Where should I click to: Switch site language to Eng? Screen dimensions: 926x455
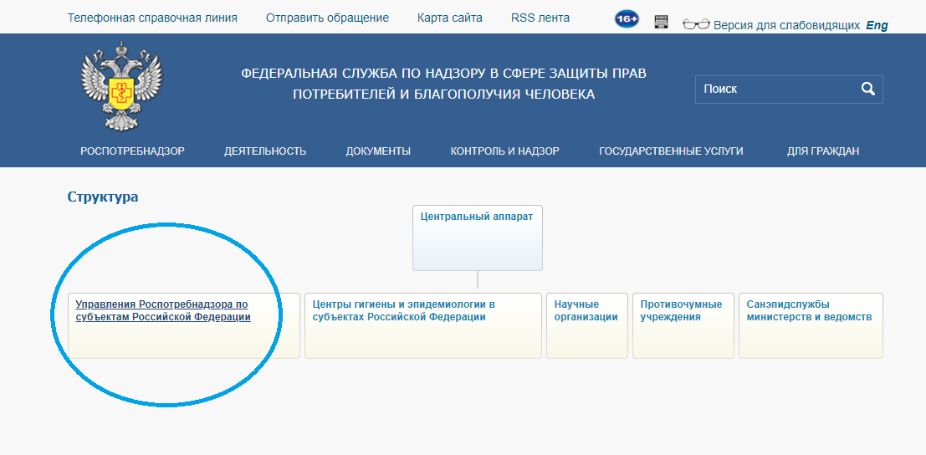tap(877, 25)
